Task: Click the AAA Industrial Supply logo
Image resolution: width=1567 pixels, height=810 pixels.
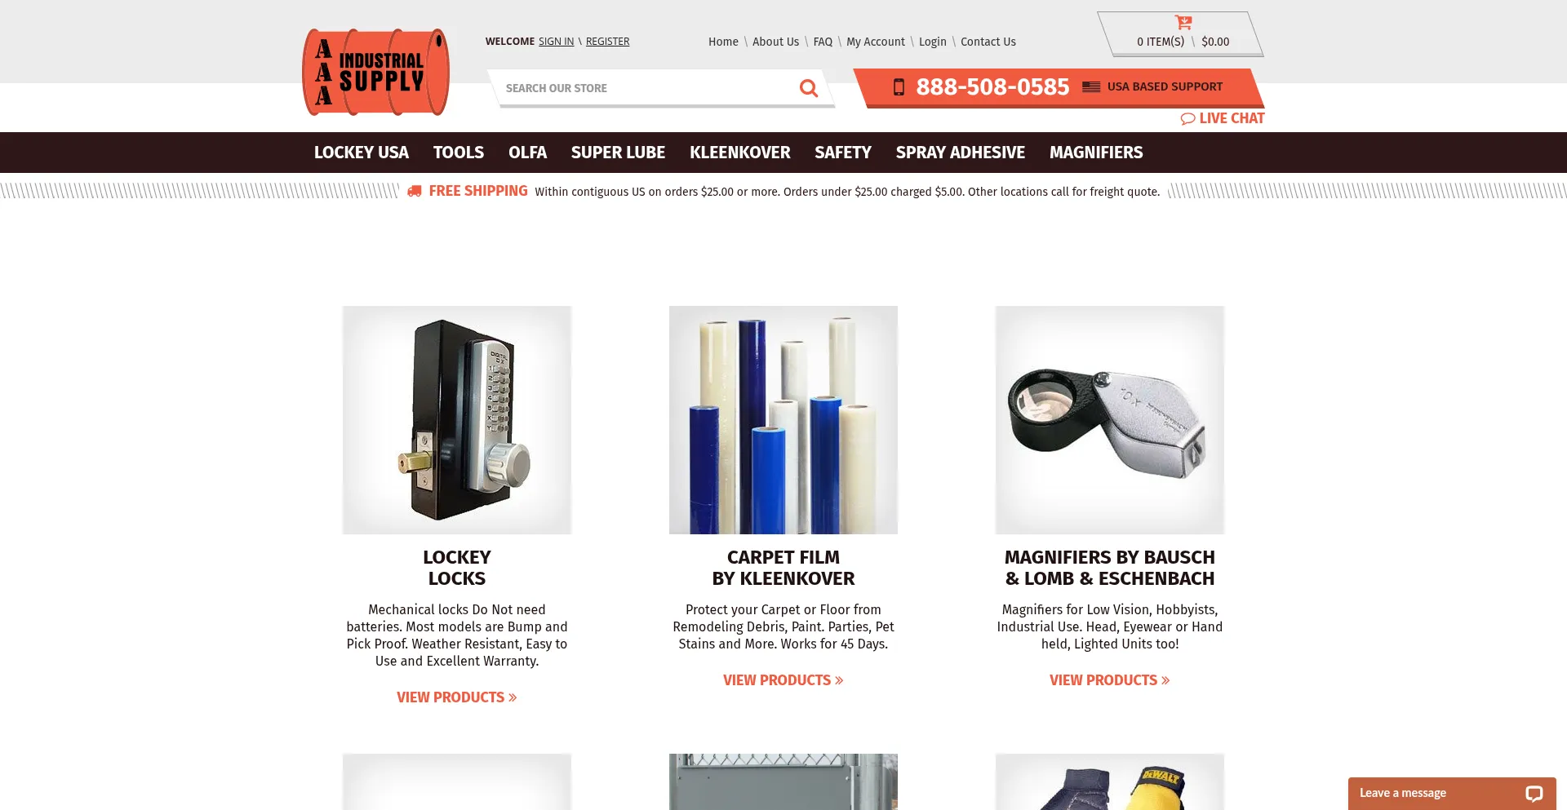Action: click(375, 73)
